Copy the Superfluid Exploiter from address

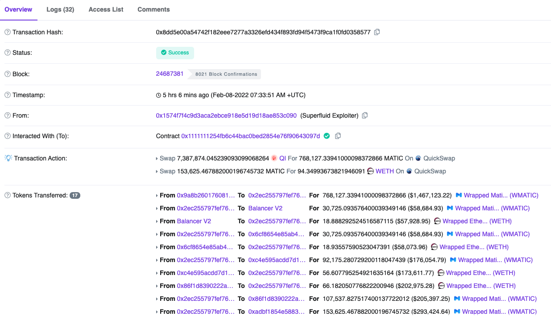[x=365, y=115]
